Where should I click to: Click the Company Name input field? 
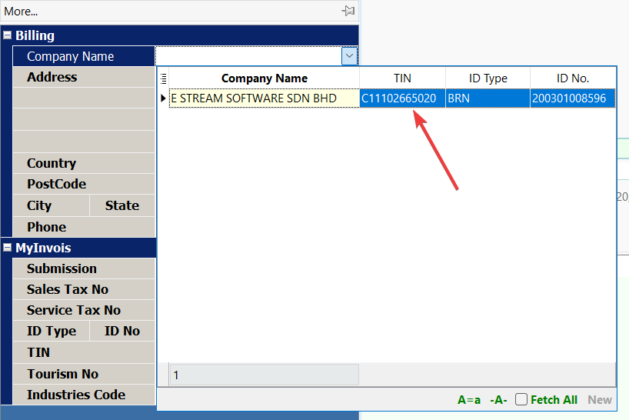click(x=248, y=56)
